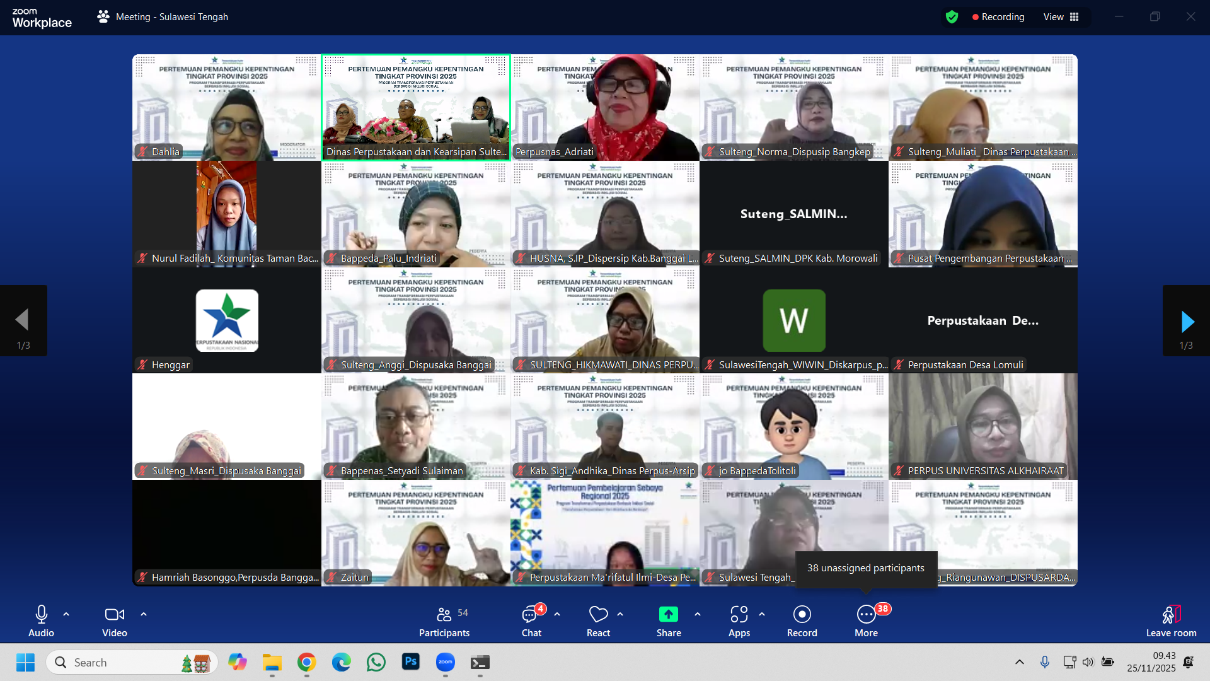The image size is (1210, 681).
Task: Open the More options icon
Action: tap(866, 614)
